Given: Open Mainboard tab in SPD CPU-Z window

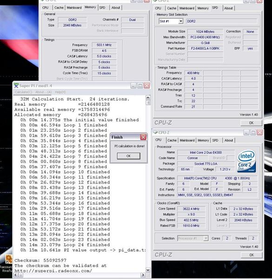Looking at the screenshot, I should (187, 8).
